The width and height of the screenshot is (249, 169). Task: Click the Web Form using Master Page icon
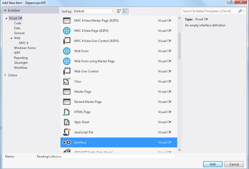(67, 61)
